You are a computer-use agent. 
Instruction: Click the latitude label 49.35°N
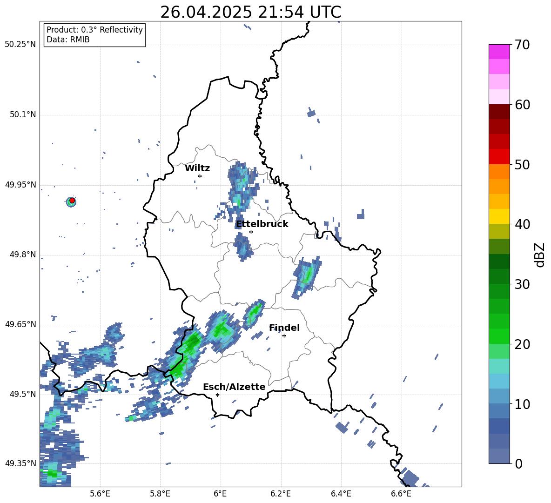tap(20, 463)
